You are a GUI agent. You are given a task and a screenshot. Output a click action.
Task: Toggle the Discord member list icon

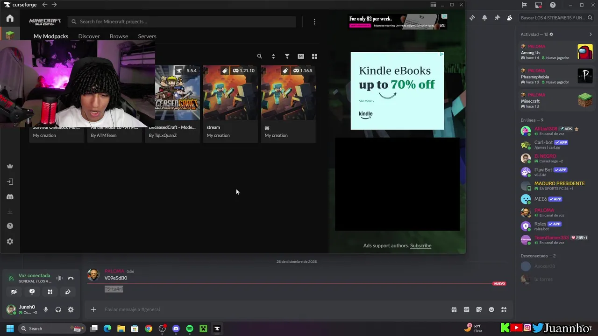click(x=509, y=18)
